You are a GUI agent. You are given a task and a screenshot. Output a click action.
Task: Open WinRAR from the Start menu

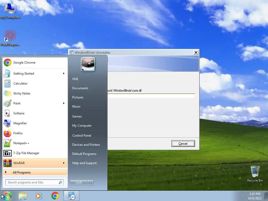35,163
